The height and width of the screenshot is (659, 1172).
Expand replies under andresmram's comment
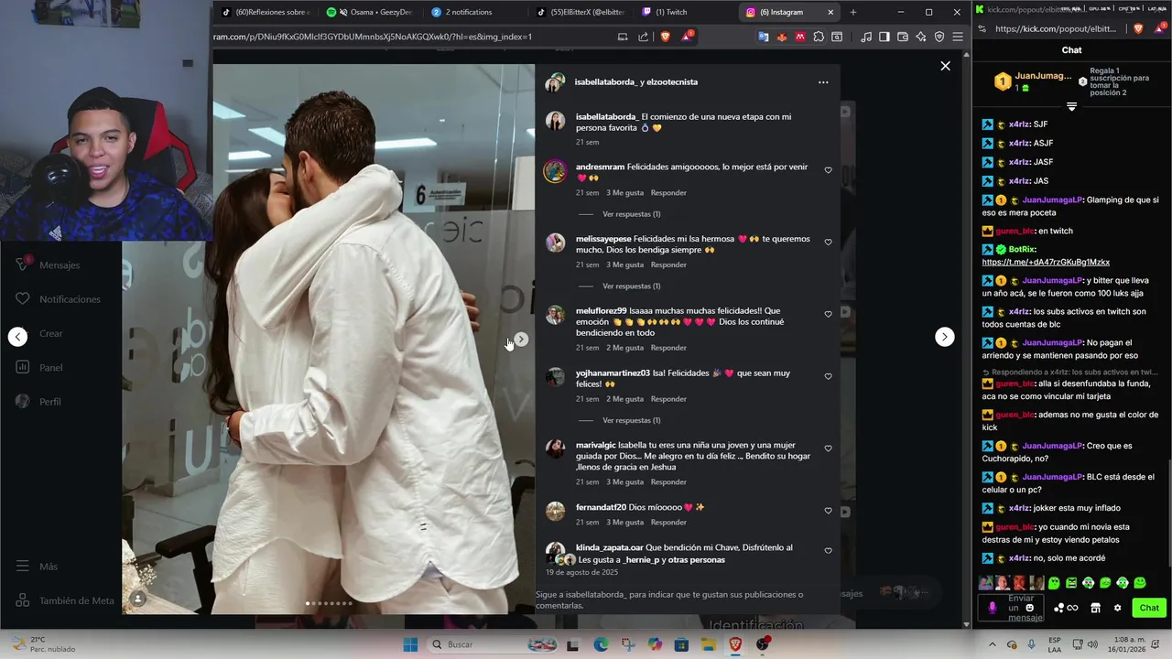click(631, 214)
